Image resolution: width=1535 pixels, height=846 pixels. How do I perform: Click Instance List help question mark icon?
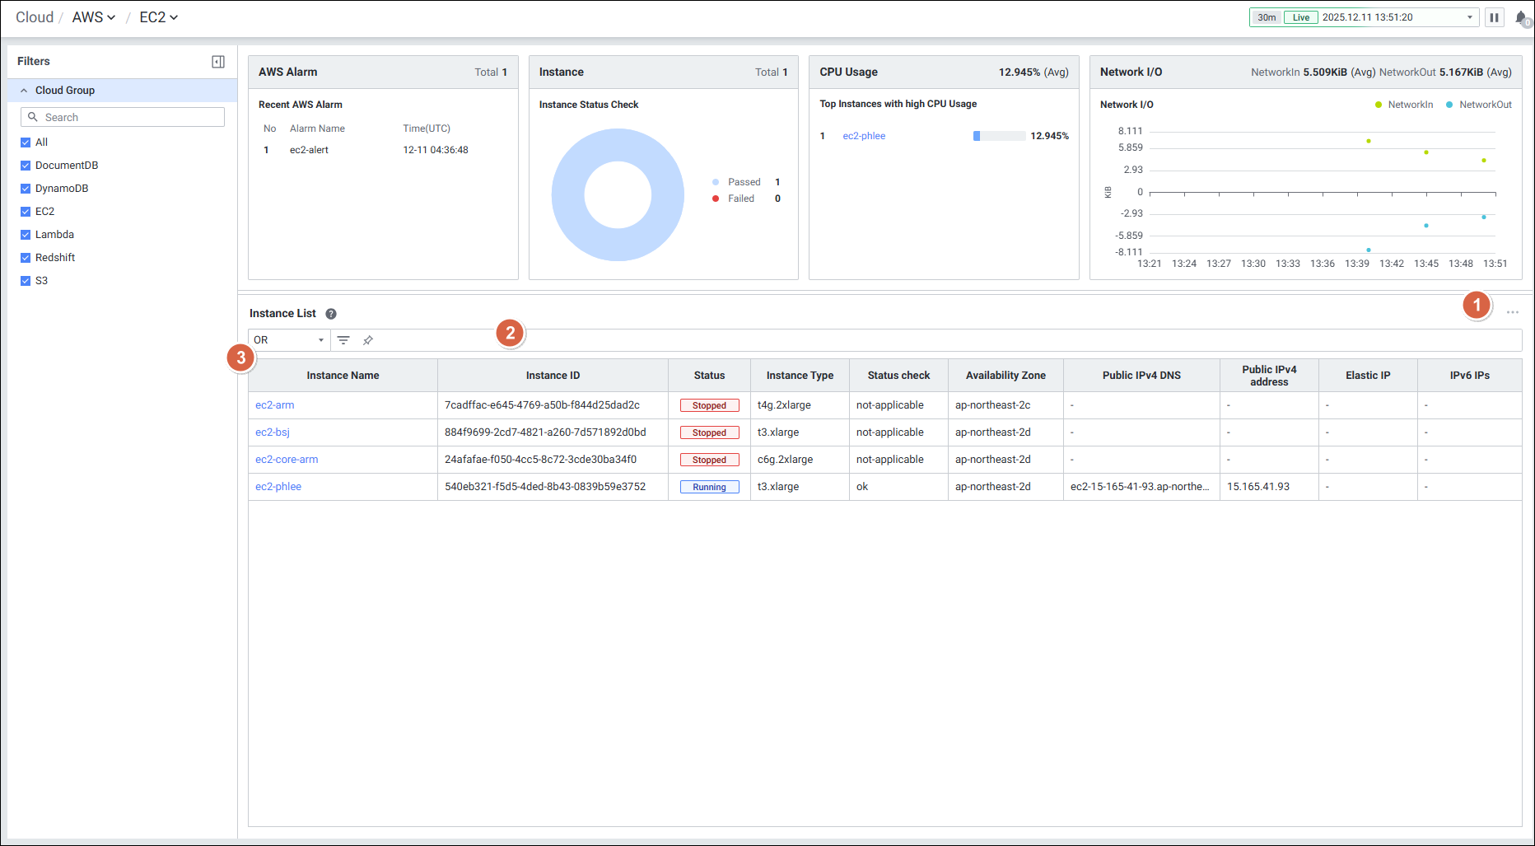point(331,314)
